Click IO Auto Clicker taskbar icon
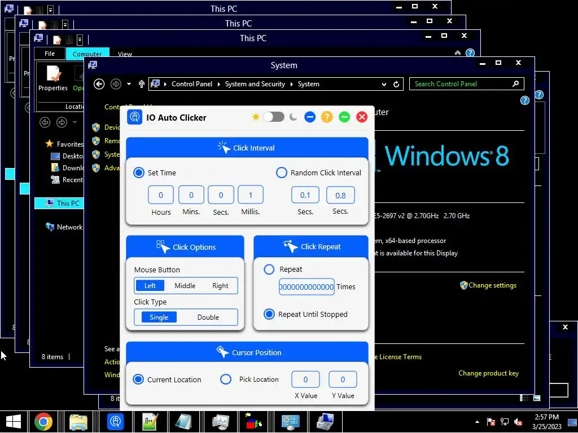The width and height of the screenshot is (578, 433). pyautogui.click(x=115, y=422)
